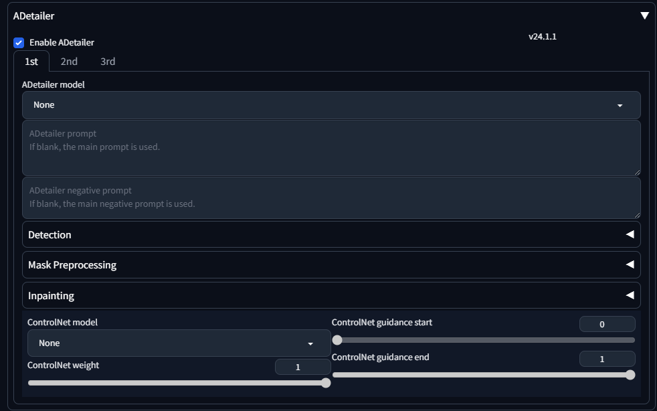Open the ADetailer model dropdown
This screenshot has width=657, height=411.
[331, 105]
